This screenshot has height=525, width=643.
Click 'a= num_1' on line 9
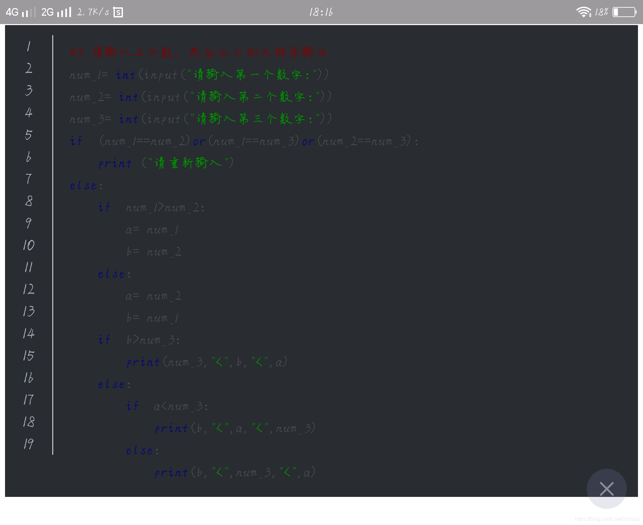point(152,230)
